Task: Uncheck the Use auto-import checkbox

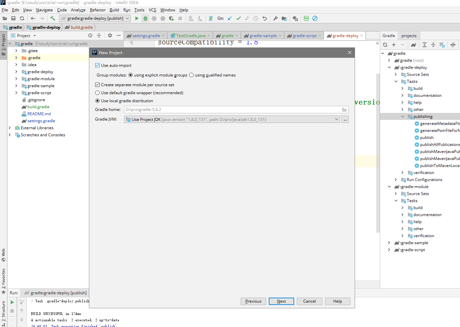Action: [98, 65]
